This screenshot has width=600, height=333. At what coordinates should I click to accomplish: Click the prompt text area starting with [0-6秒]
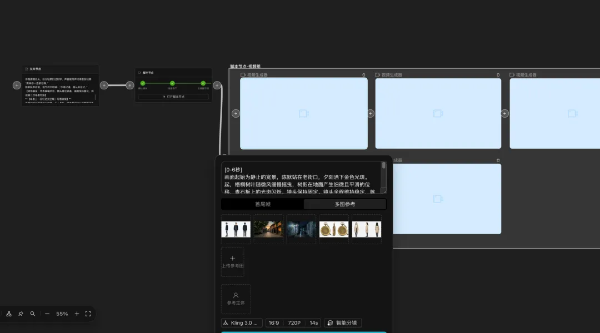click(301, 178)
